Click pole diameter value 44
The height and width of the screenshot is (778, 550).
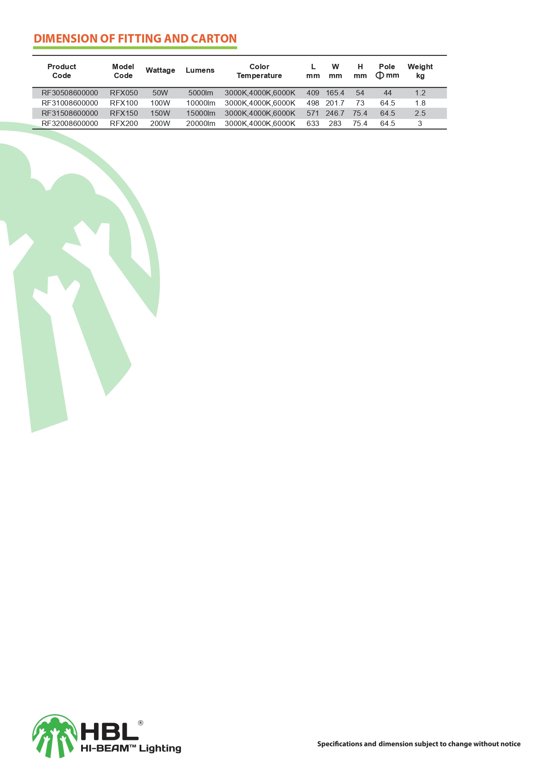388,93
